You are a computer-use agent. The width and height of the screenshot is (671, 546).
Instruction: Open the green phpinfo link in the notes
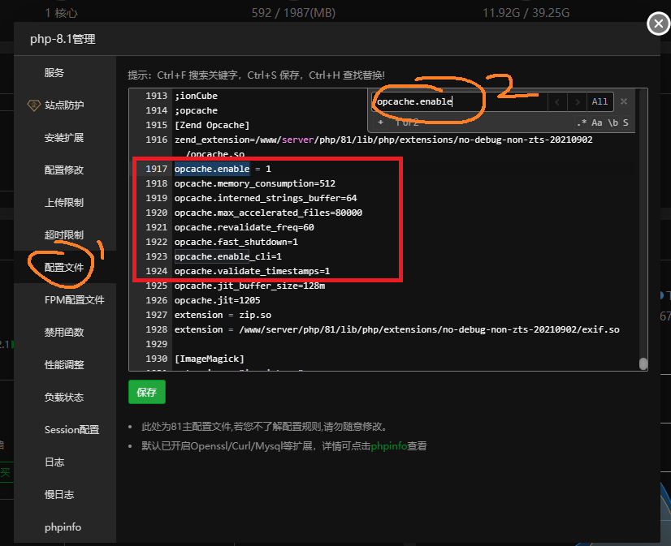click(388, 446)
